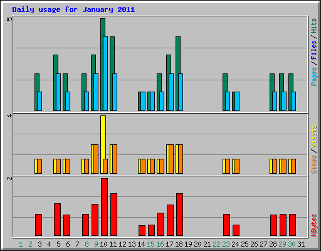Screen dimensions: 321x251
Task: Click the cyan pages bar for day 5
Action: tap(58, 92)
